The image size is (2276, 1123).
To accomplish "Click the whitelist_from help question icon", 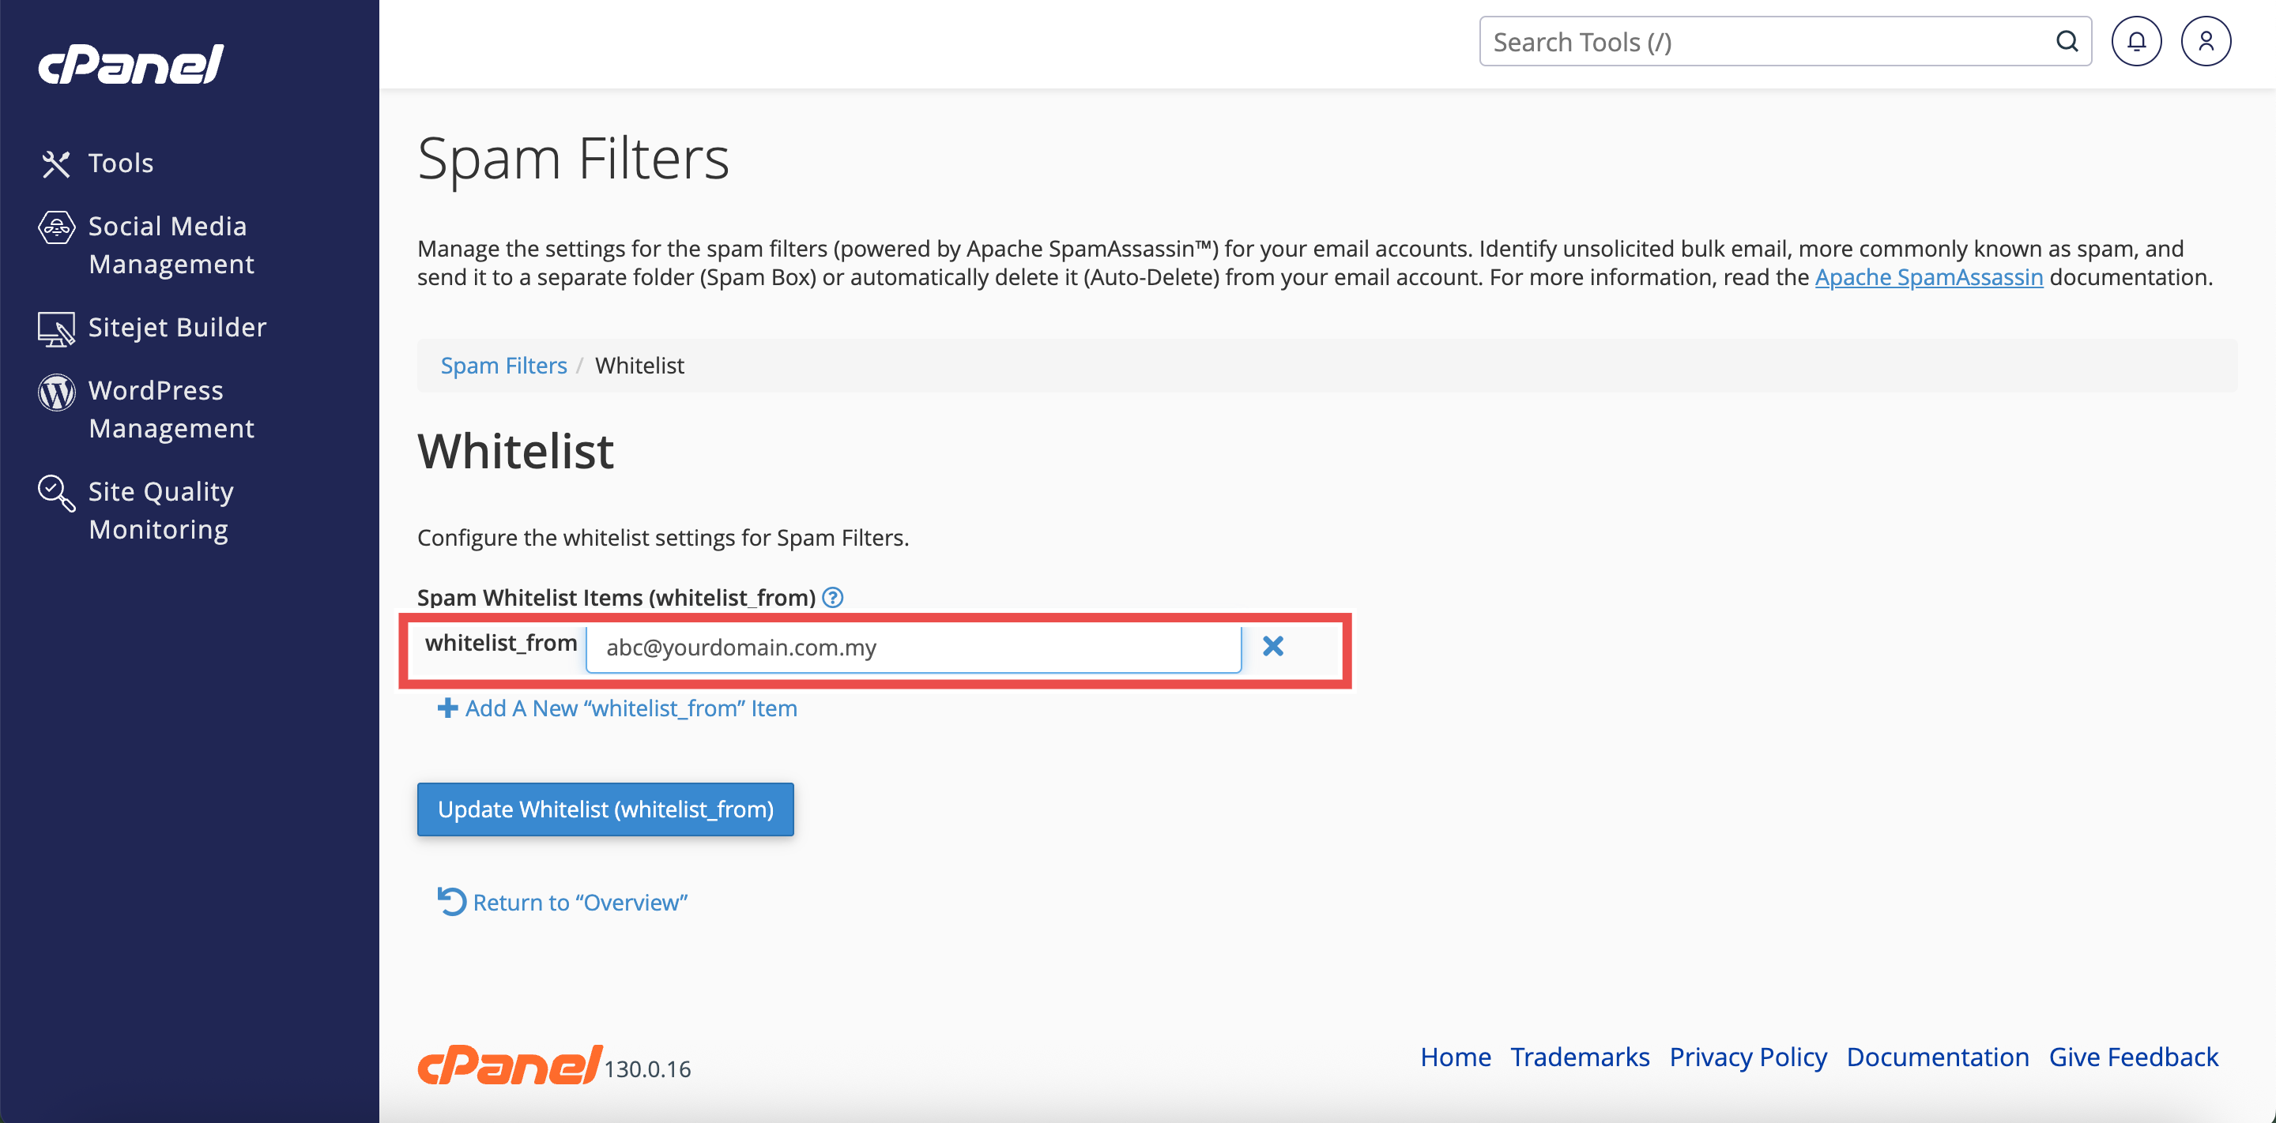I will 832,598.
